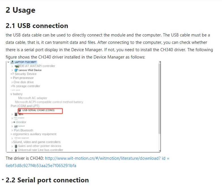Expand the Lenovo Vhid Device node
222x188 pixels.
click(12, 70)
